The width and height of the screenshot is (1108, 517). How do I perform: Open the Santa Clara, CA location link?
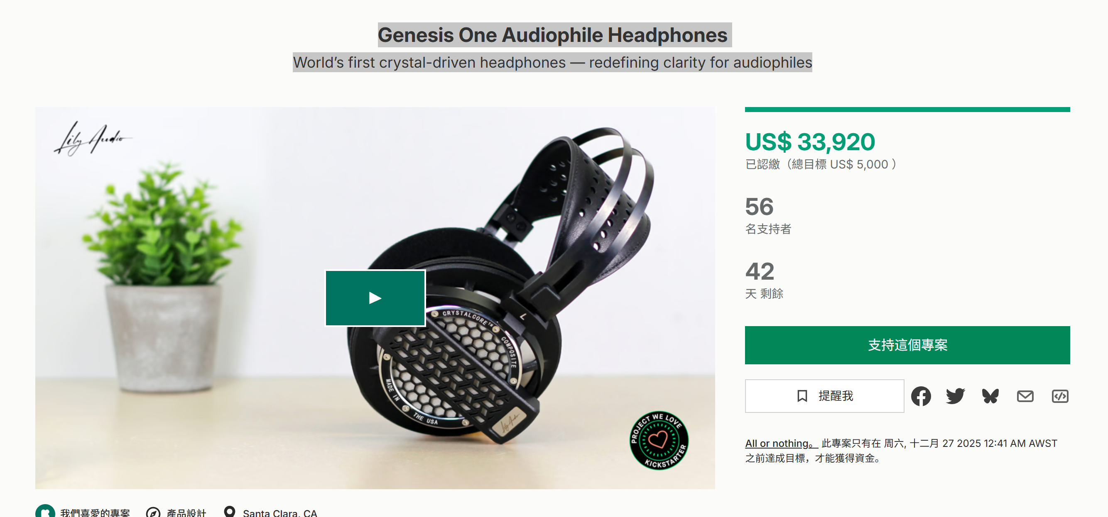[279, 512]
